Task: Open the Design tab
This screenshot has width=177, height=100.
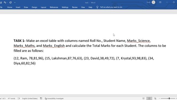Action: pyautogui.click(x=34, y=7)
